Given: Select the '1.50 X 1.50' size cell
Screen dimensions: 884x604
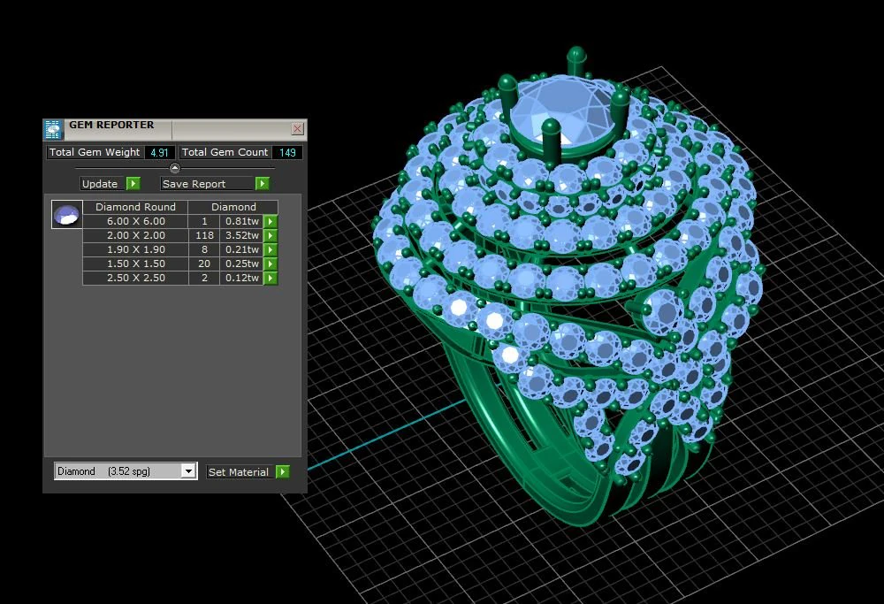Looking at the screenshot, I should 135,264.
